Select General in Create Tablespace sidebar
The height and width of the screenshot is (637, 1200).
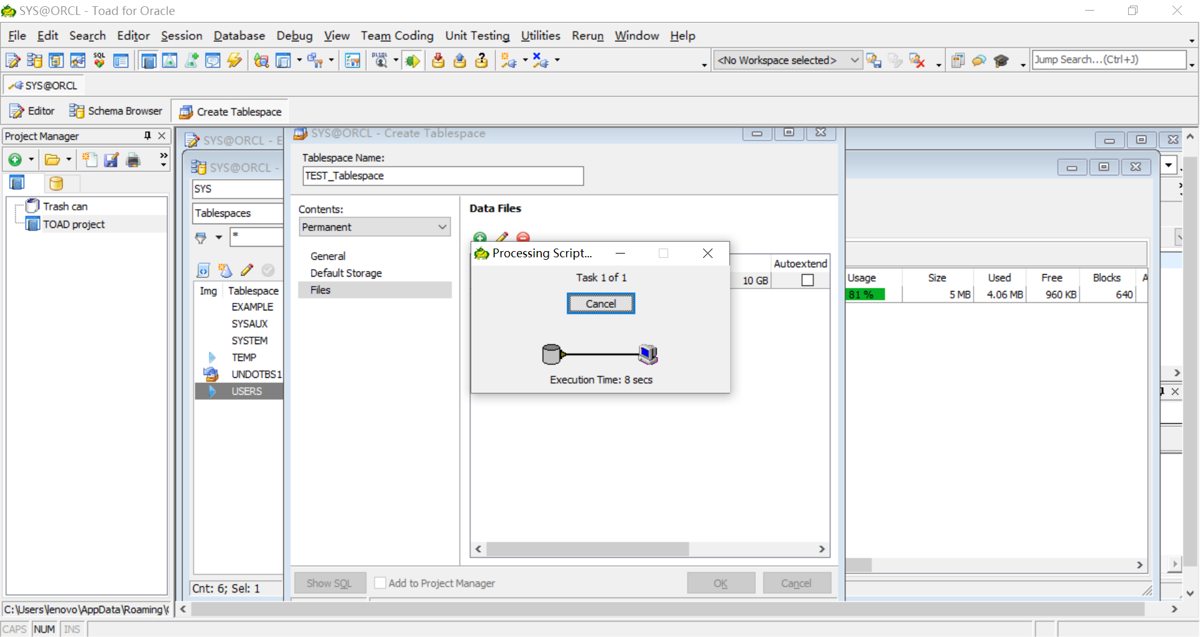pyautogui.click(x=328, y=256)
